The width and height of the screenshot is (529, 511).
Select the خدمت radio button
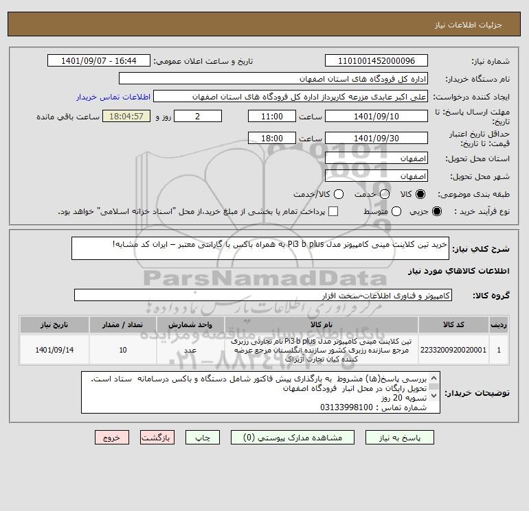[385, 194]
